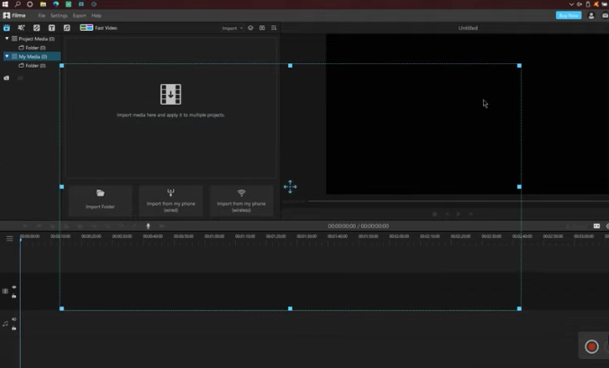Collapse the My Media tree

pyautogui.click(x=7, y=57)
